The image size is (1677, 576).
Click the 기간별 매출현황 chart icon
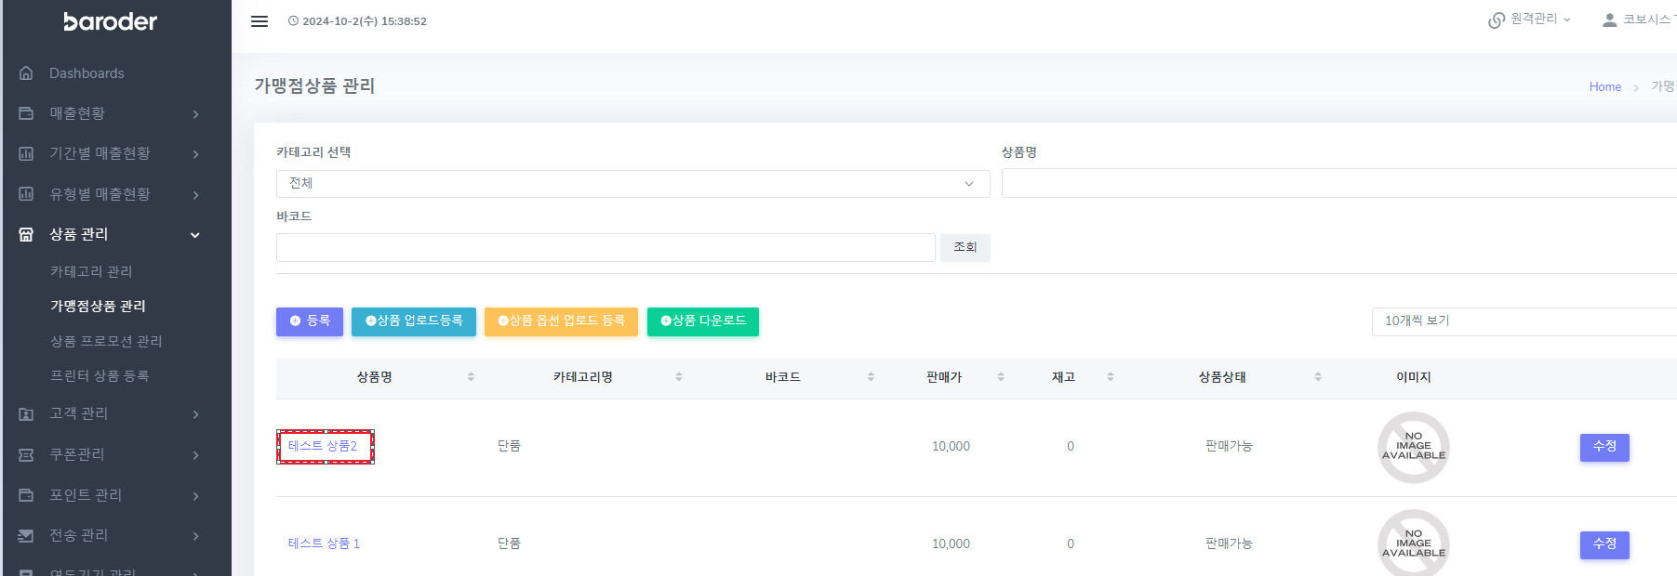click(26, 153)
